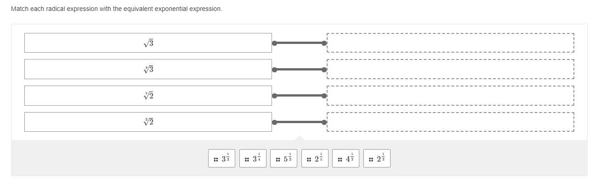This screenshot has height=189, width=595.
Task: Click the drag handle on the 4^(1/3) tile
Action: coord(340,160)
